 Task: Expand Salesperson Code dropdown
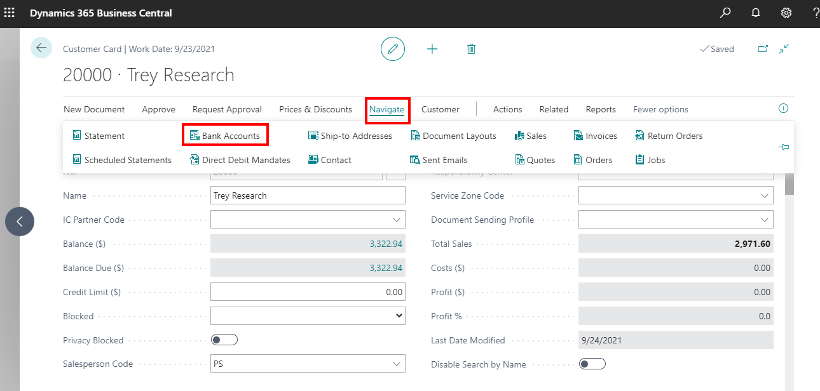pyautogui.click(x=397, y=364)
